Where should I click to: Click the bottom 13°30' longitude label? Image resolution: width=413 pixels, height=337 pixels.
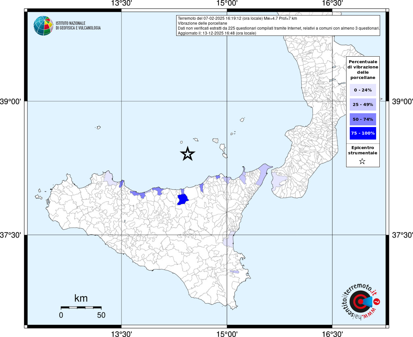pyautogui.click(x=122, y=334)
